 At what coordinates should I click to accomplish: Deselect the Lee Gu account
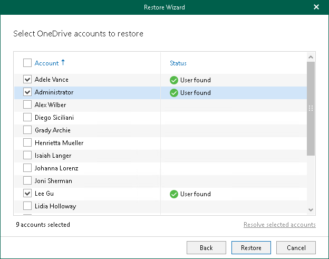pyautogui.click(x=27, y=194)
